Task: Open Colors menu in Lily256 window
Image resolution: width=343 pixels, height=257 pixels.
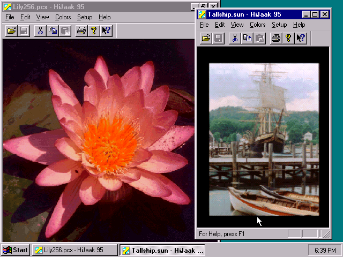Action: 63,17
